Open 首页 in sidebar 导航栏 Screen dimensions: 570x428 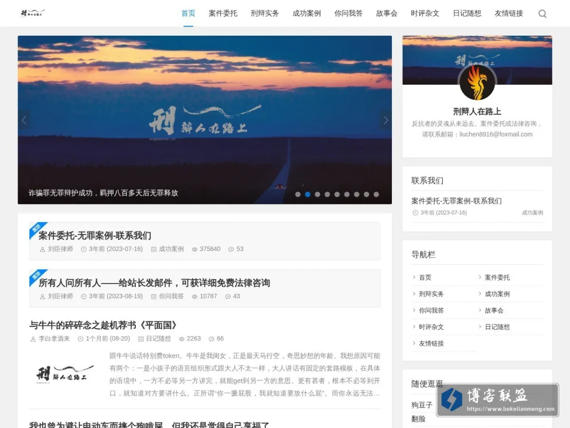[x=425, y=277]
